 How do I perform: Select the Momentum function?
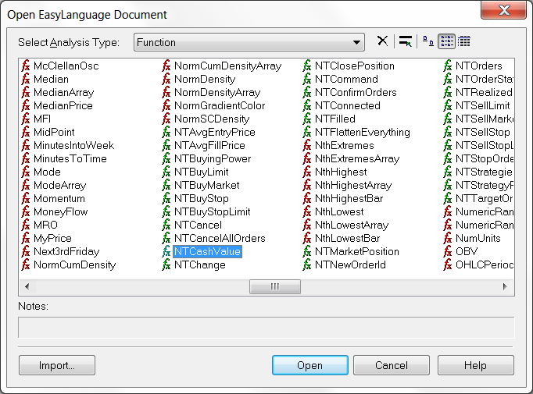(59, 198)
